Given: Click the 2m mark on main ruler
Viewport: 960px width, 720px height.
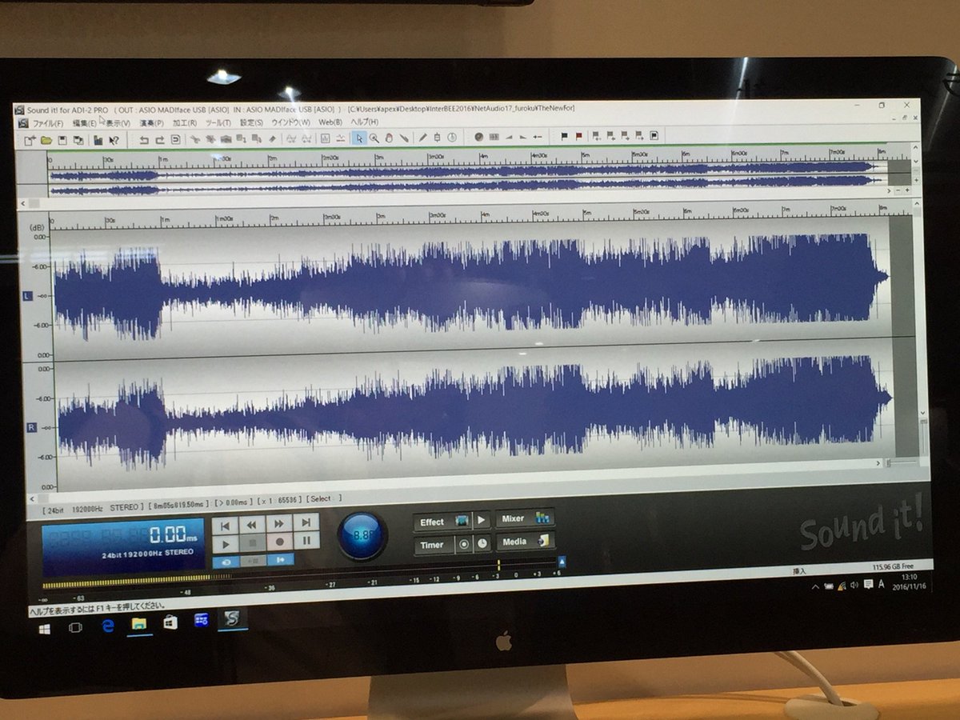Looking at the screenshot, I should pyautogui.click(x=274, y=217).
